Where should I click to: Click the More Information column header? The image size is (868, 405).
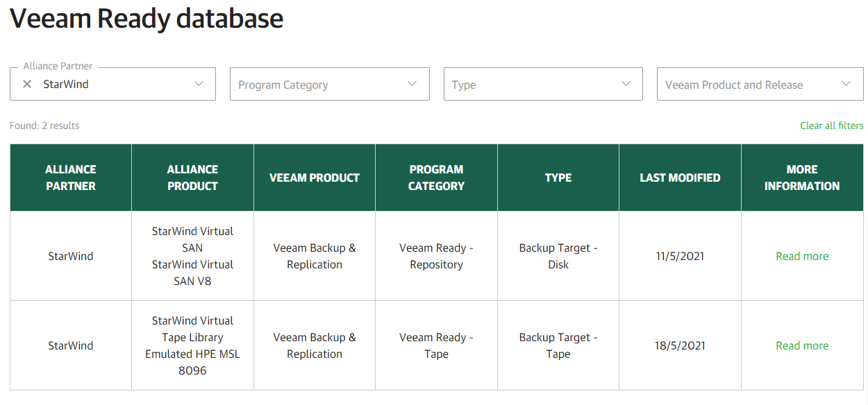pos(802,178)
